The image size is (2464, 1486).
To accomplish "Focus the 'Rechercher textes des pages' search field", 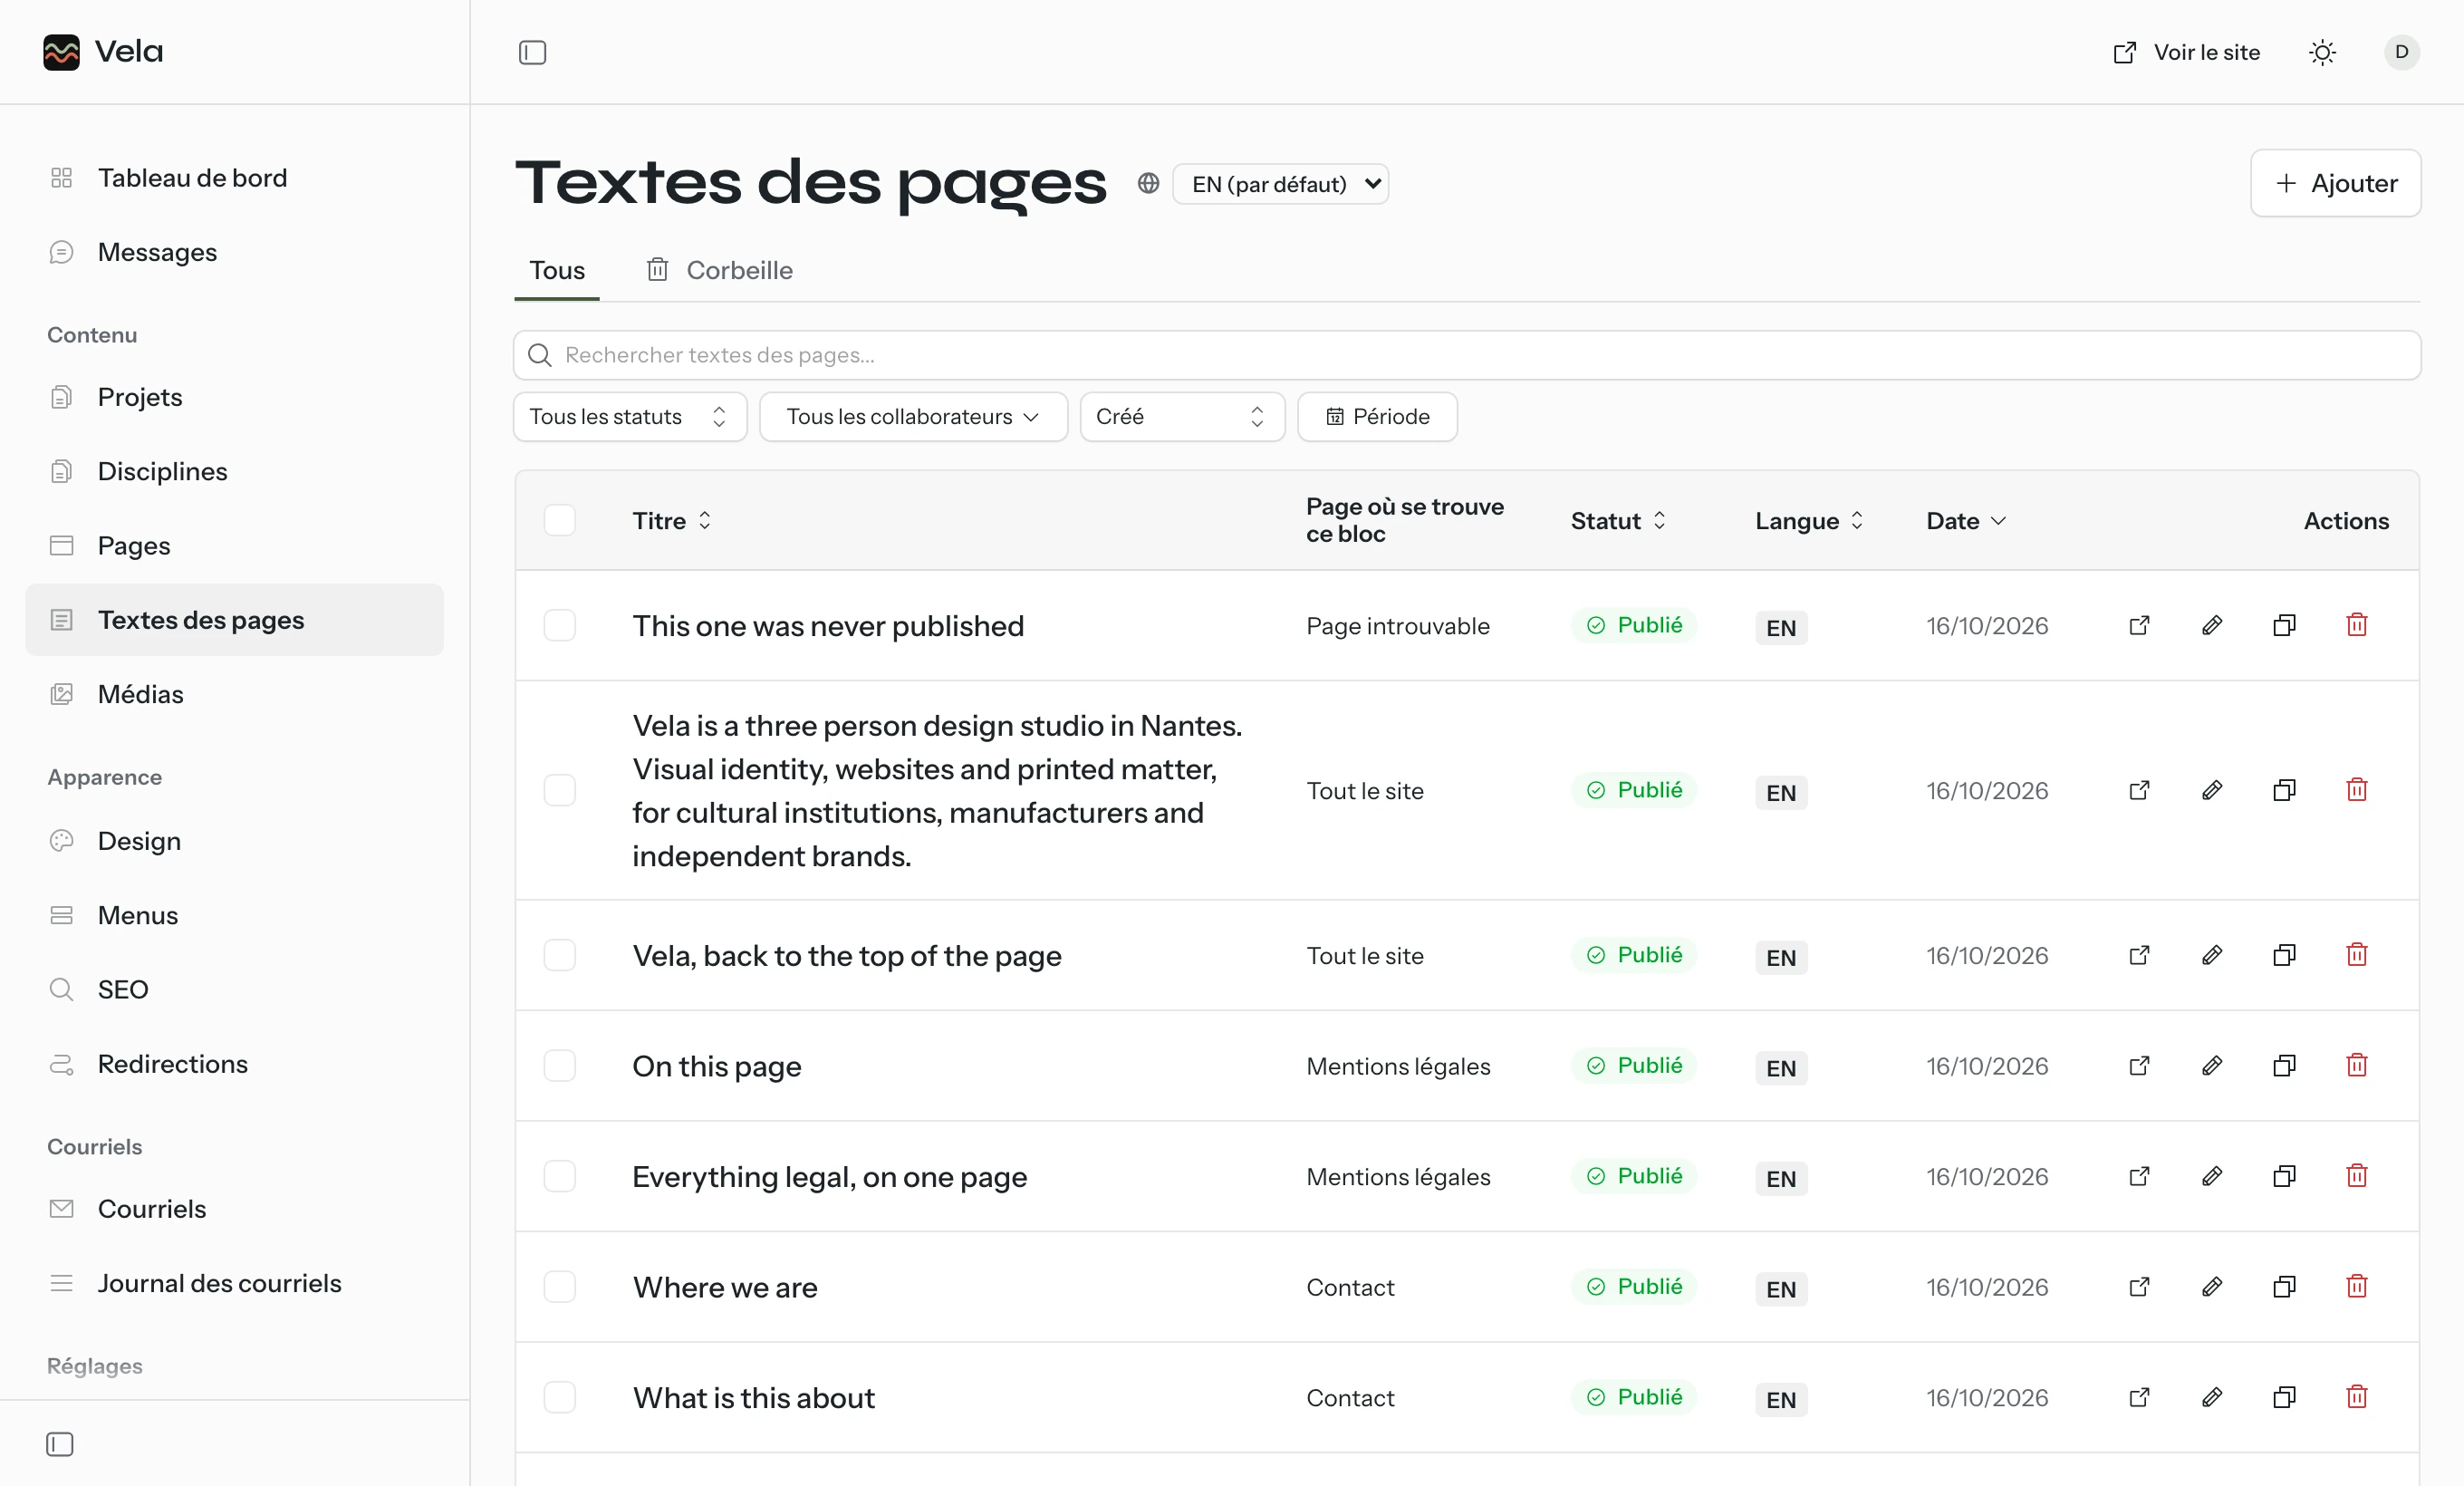I will (1466, 355).
